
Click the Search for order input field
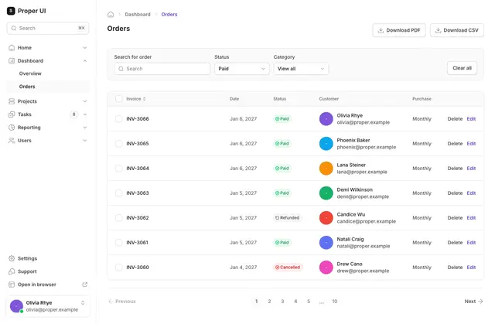pyautogui.click(x=162, y=69)
